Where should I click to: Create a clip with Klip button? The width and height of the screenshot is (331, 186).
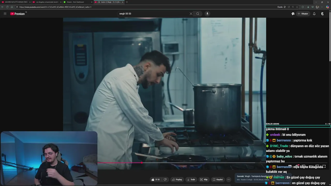204,180
